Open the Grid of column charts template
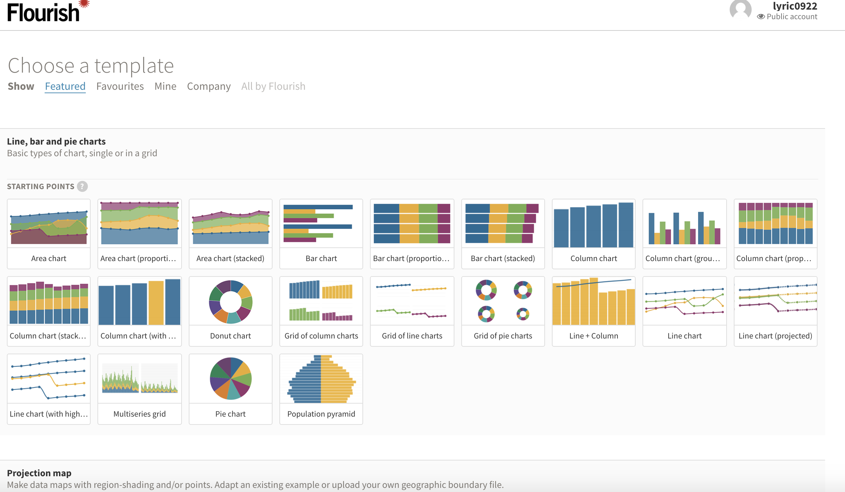The image size is (845, 492). coord(321,311)
